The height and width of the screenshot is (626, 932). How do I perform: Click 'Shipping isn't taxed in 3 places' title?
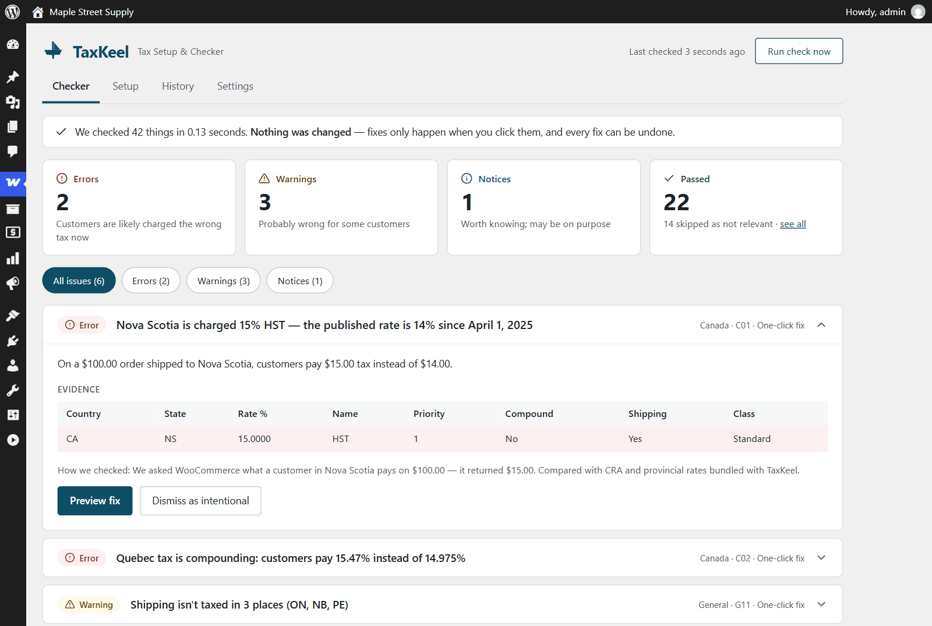(x=239, y=604)
